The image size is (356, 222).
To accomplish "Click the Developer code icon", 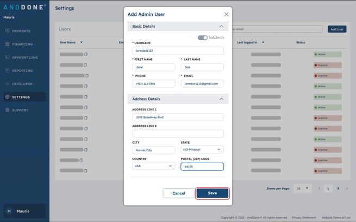I will click(7, 84).
